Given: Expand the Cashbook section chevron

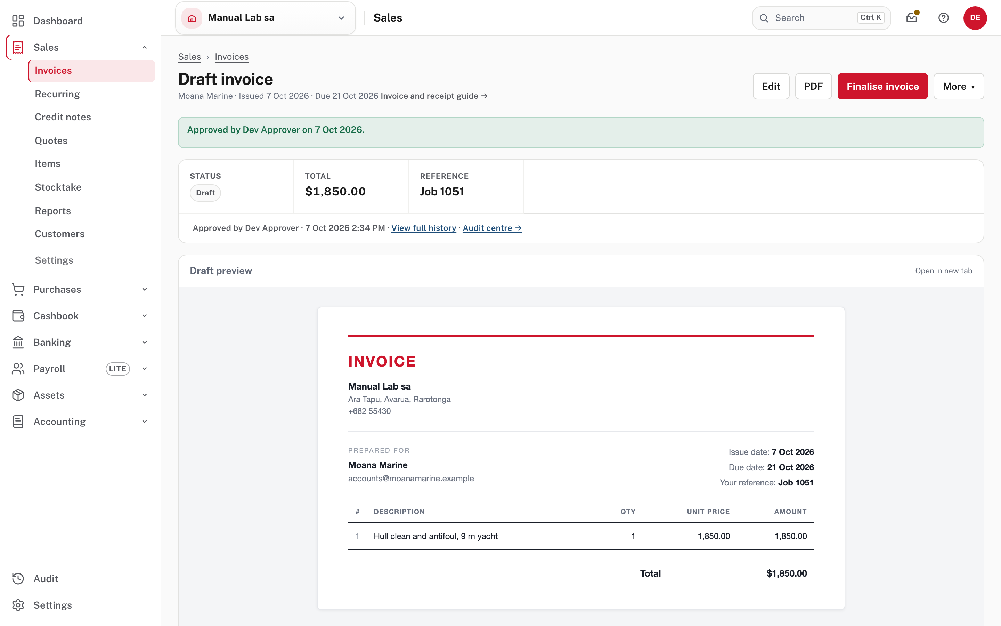Looking at the screenshot, I should [145, 316].
